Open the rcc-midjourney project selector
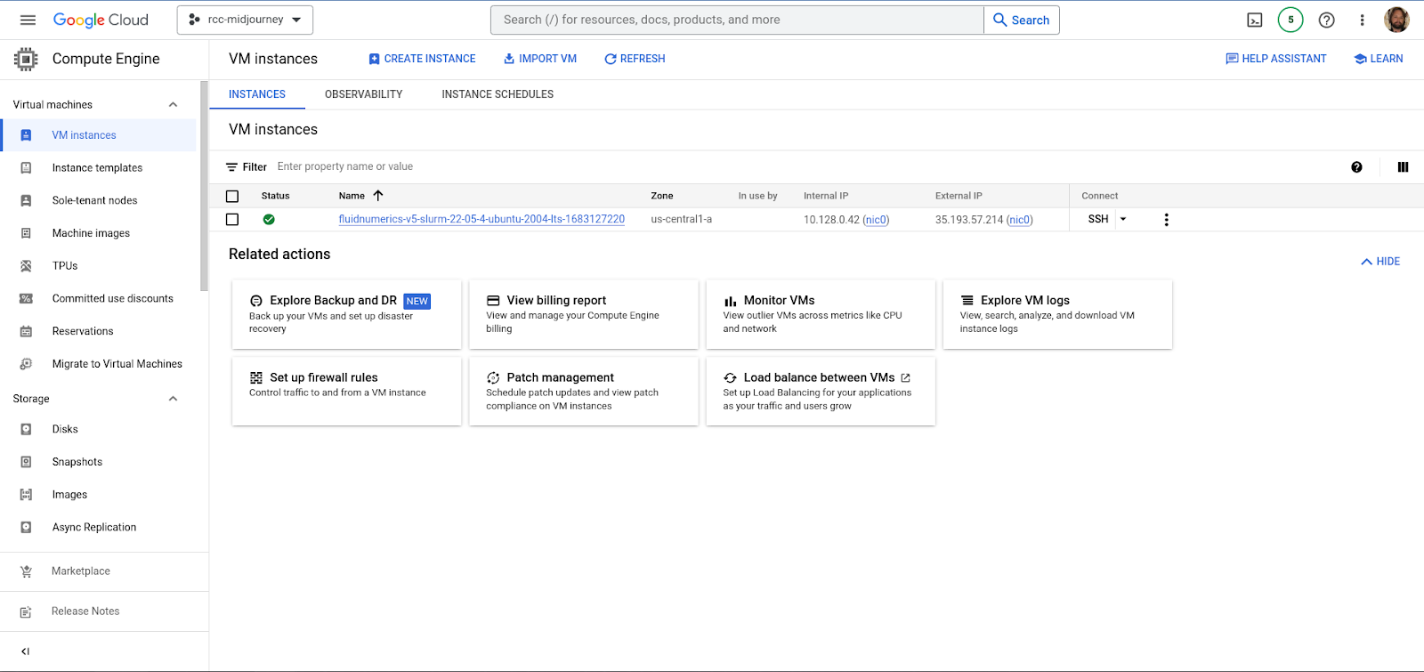 click(x=245, y=20)
